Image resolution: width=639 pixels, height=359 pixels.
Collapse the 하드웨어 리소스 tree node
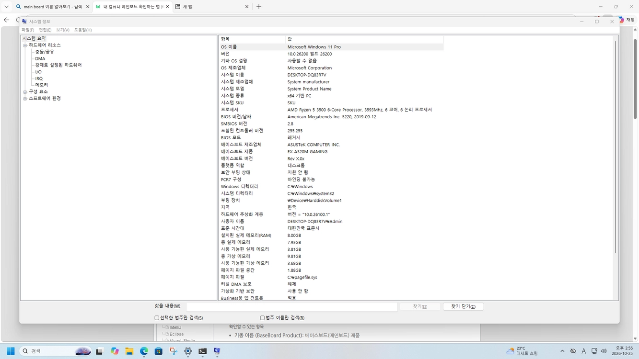point(25,45)
